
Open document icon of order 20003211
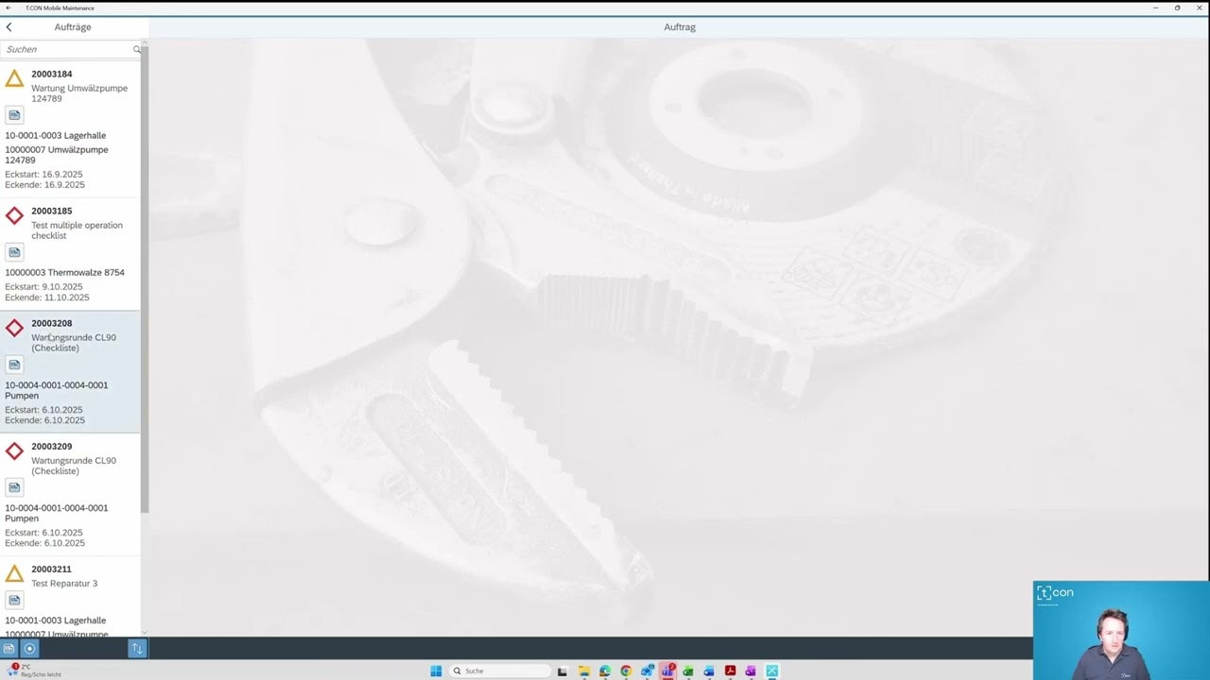(x=14, y=600)
